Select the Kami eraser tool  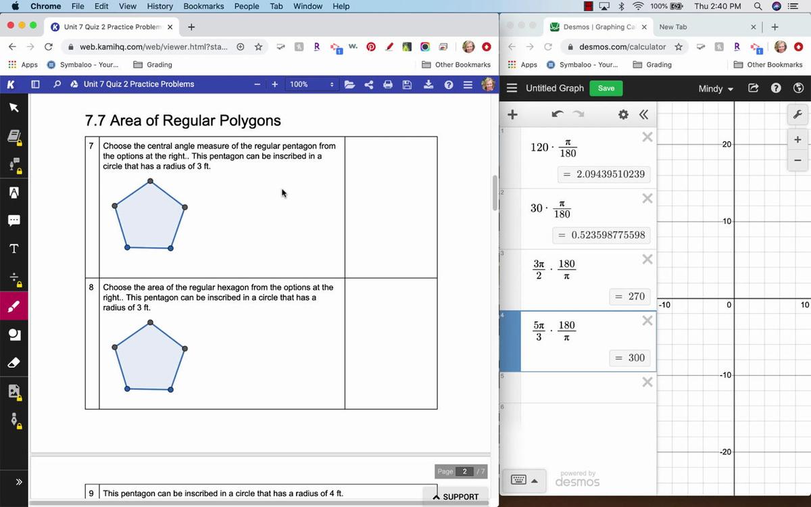tap(14, 363)
